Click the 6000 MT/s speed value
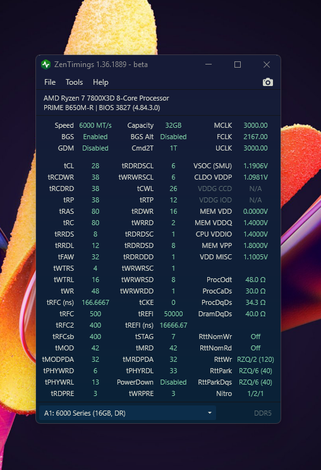Screen dimensions: 321x470 [95, 125]
